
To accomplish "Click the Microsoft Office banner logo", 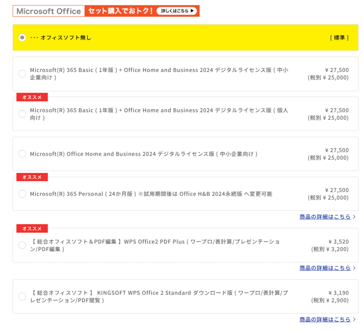I will tap(49, 11).
